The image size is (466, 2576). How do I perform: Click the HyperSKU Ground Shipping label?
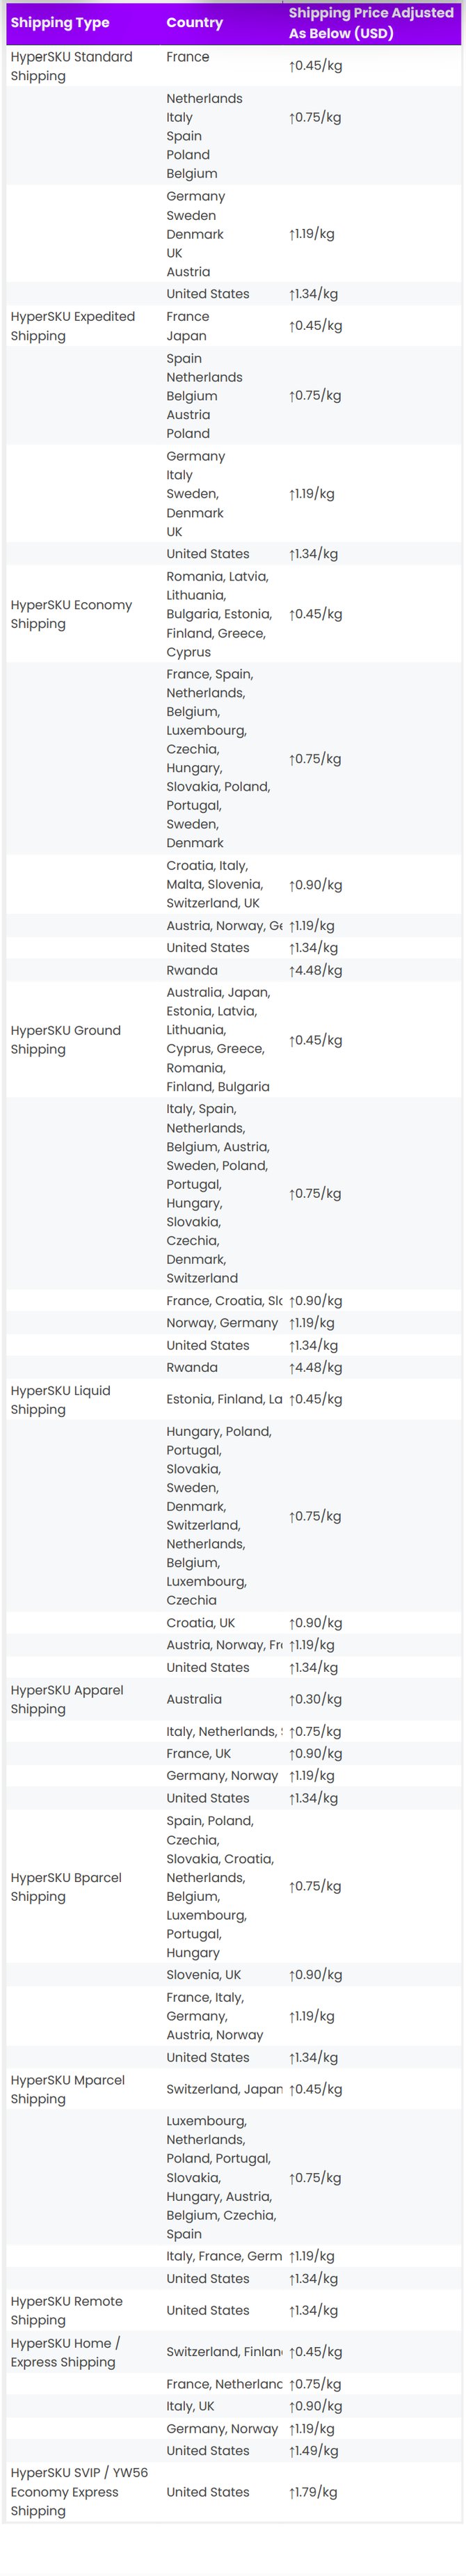coord(65,1040)
